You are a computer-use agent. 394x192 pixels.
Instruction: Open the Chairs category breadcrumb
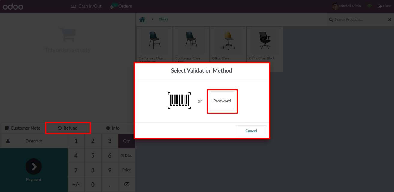coord(163,19)
